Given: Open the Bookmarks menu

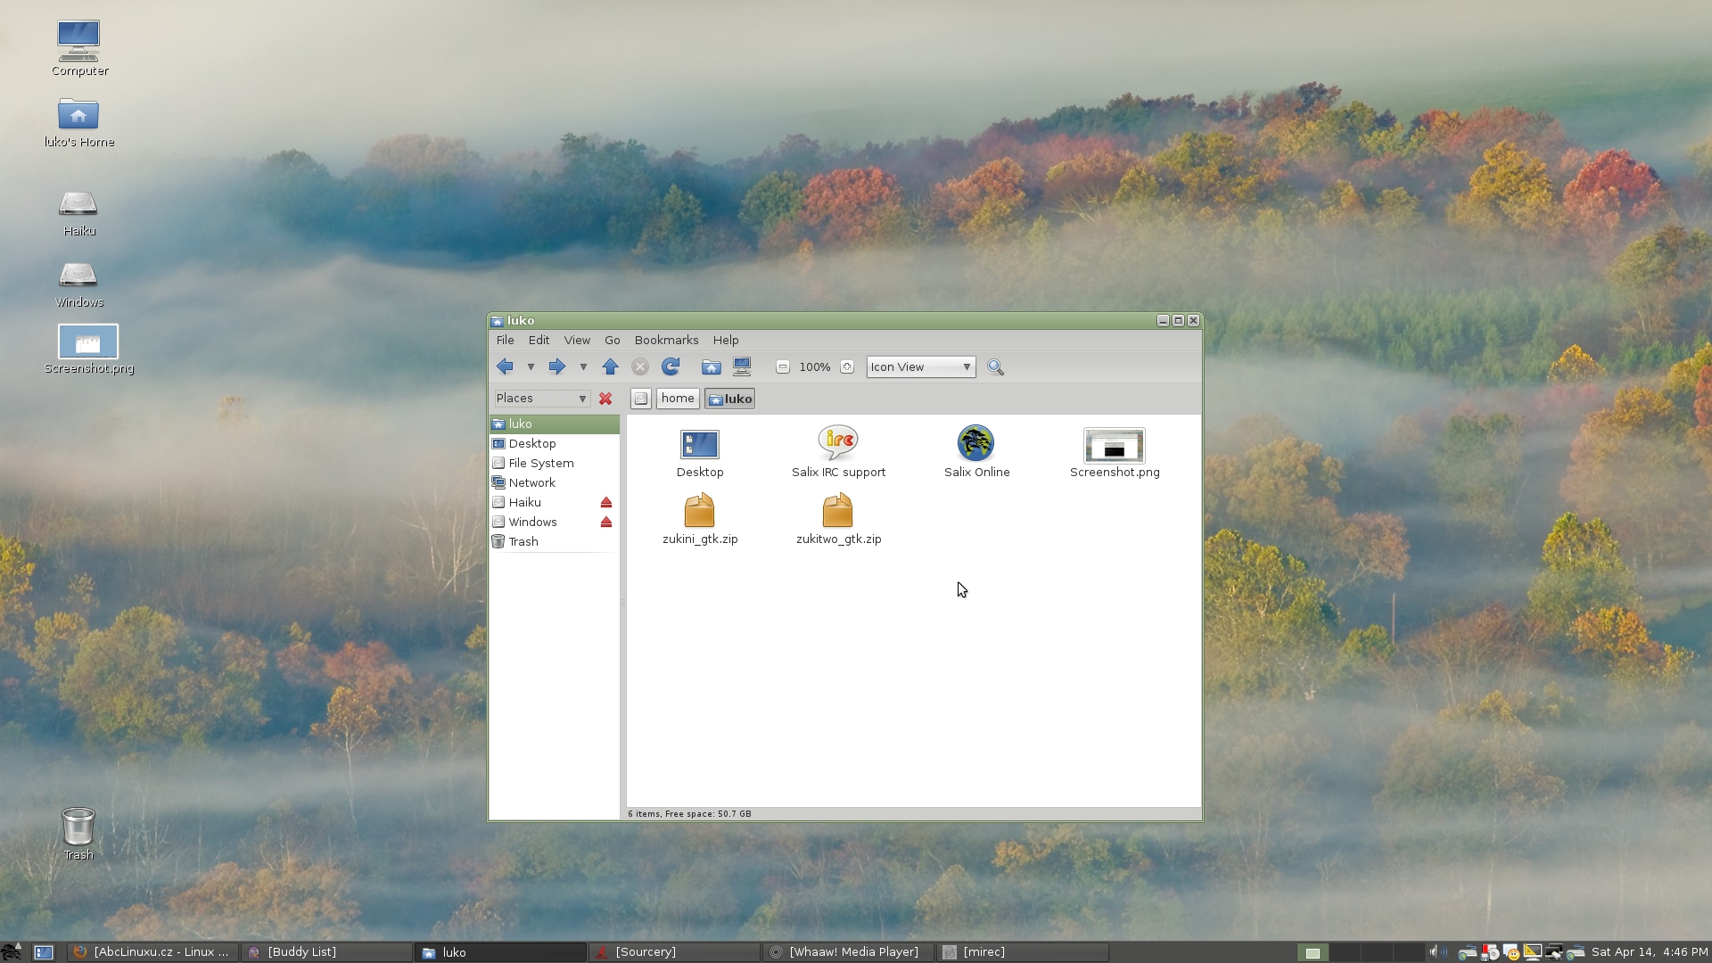Looking at the screenshot, I should 666,340.
